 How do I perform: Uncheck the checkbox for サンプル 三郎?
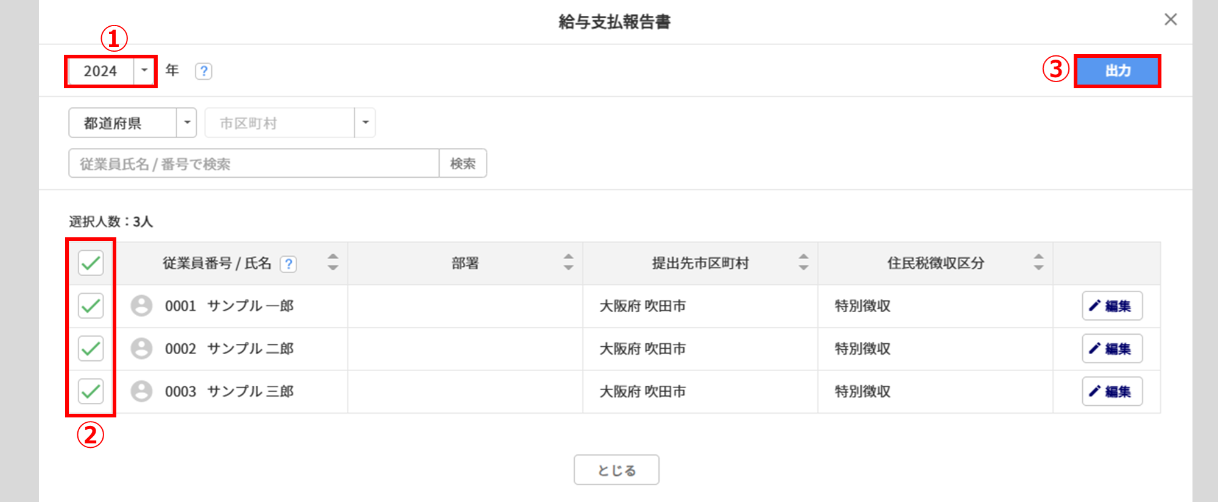tap(91, 391)
